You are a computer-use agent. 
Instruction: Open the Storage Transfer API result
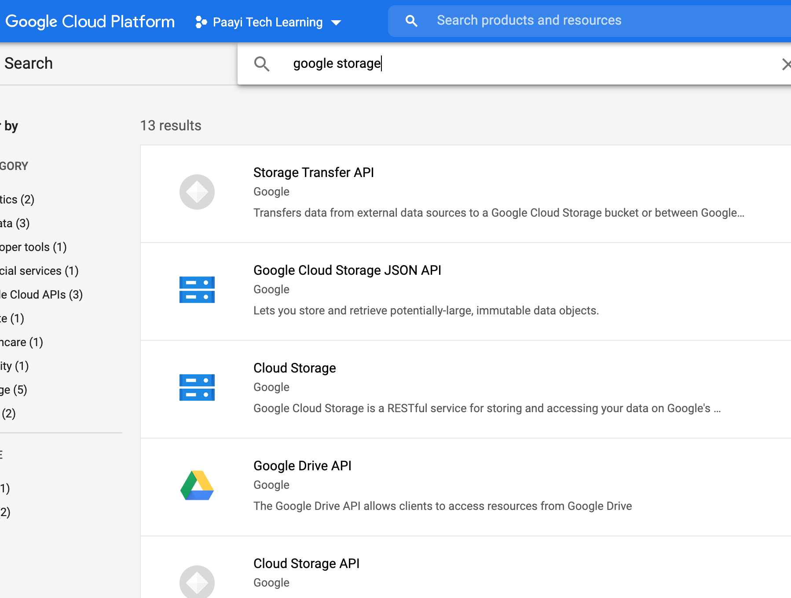[314, 172]
